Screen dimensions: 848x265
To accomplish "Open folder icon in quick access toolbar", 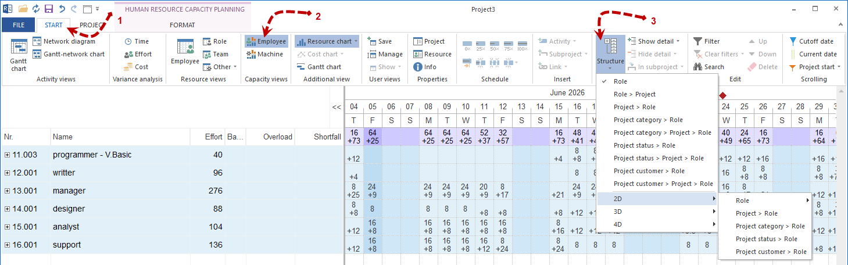I will (x=23, y=9).
